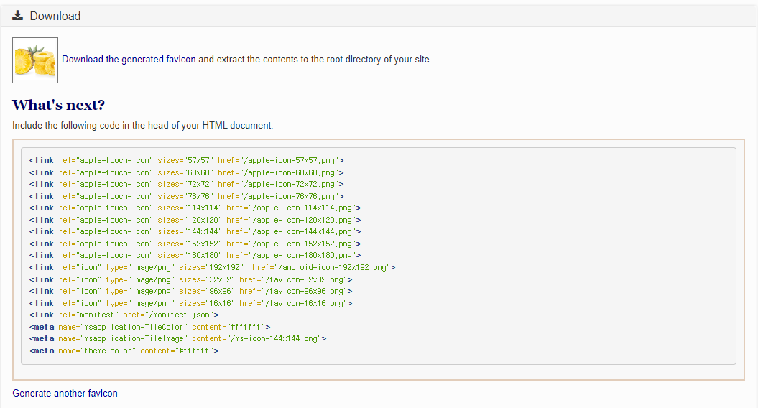The height and width of the screenshot is (408, 758).
Task: Click the code line with favicon-96x96.png
Action: click(191, 291)
